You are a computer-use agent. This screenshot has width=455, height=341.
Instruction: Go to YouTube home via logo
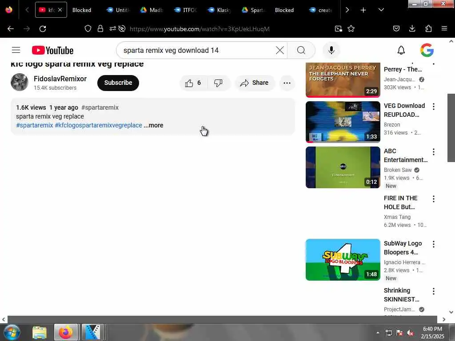pyautogui.click(x=52, y=50)
